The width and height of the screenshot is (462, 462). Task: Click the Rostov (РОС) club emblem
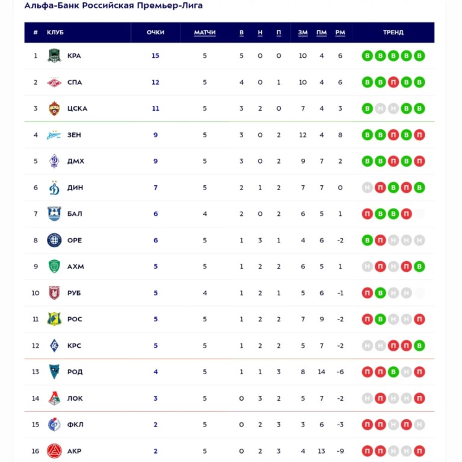54,319
